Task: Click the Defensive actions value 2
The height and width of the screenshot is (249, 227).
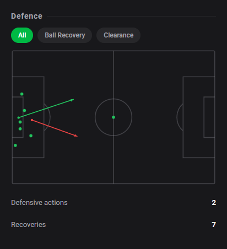Action: [214, 203]
